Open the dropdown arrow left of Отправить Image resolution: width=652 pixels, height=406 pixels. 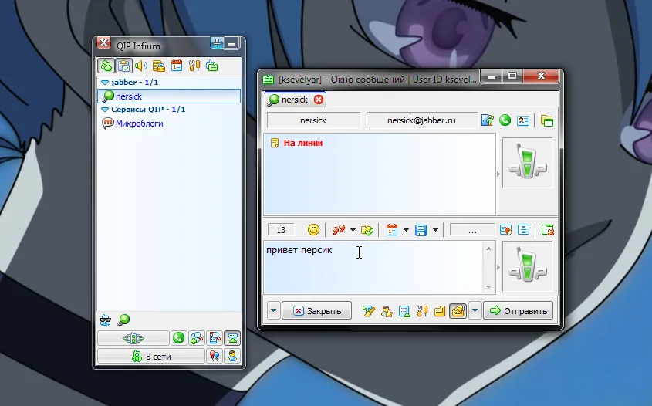pyautogui.click(x=475, y=311)
